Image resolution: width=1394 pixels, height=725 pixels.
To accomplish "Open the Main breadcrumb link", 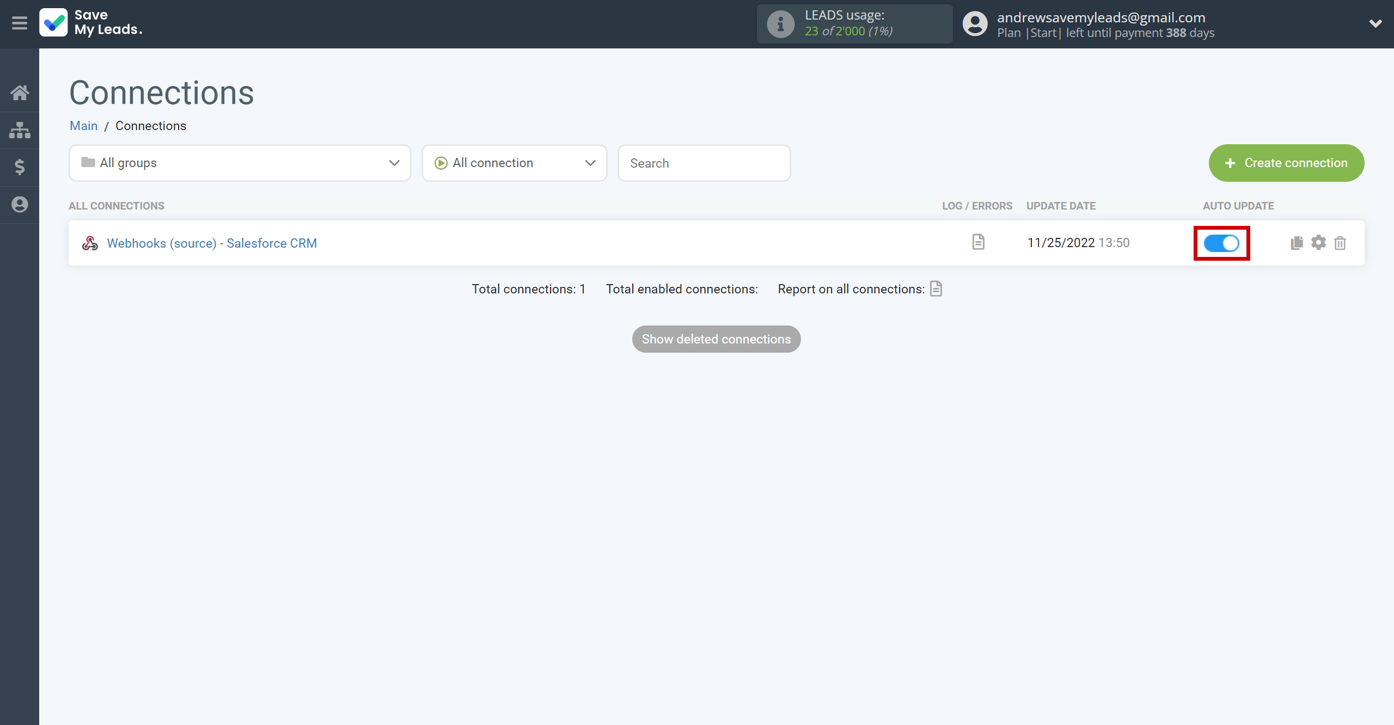I will [x=84, y=125].
